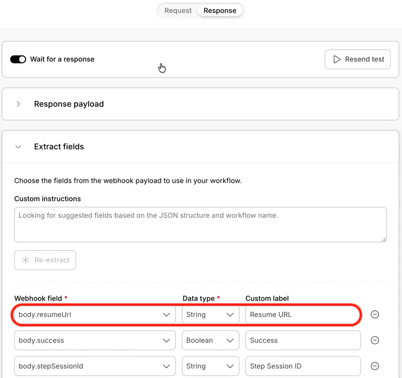402x378 pixels.
Task: Click the Custom instructions label
Action: click(x=47, y=198)
